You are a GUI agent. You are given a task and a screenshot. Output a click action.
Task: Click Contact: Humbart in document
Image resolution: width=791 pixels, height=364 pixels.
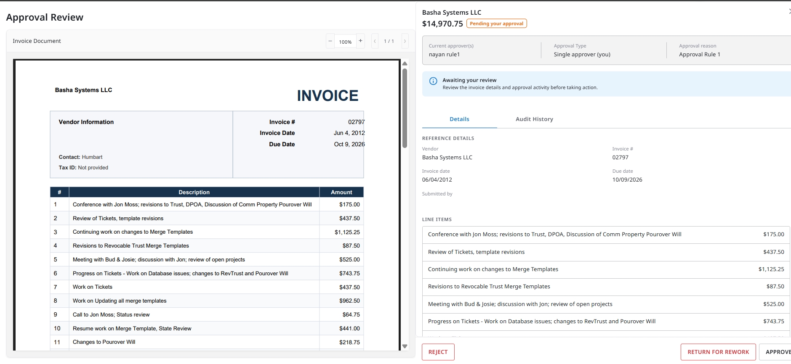coord(80,157)
